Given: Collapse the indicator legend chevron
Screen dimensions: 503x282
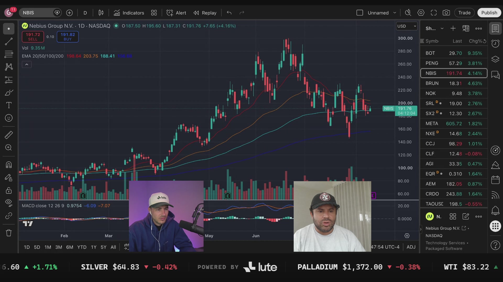Looking at the screenshot, I should (27, 64).
